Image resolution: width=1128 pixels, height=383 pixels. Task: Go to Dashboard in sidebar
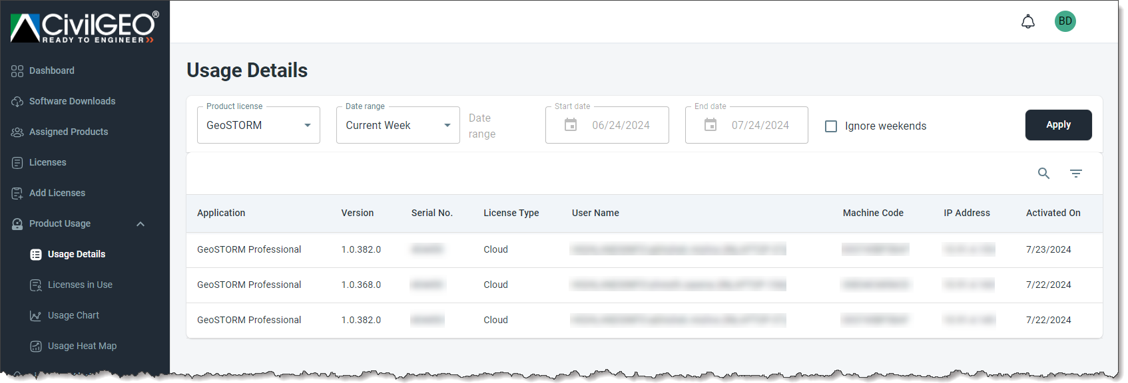click(52, 70)
